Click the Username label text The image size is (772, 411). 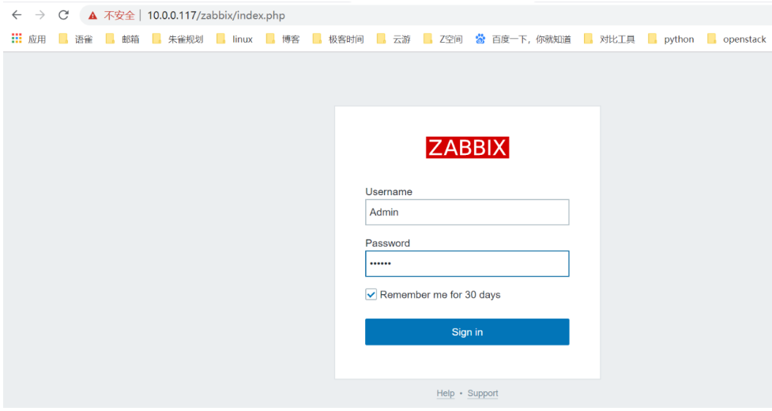click(389, 191)
